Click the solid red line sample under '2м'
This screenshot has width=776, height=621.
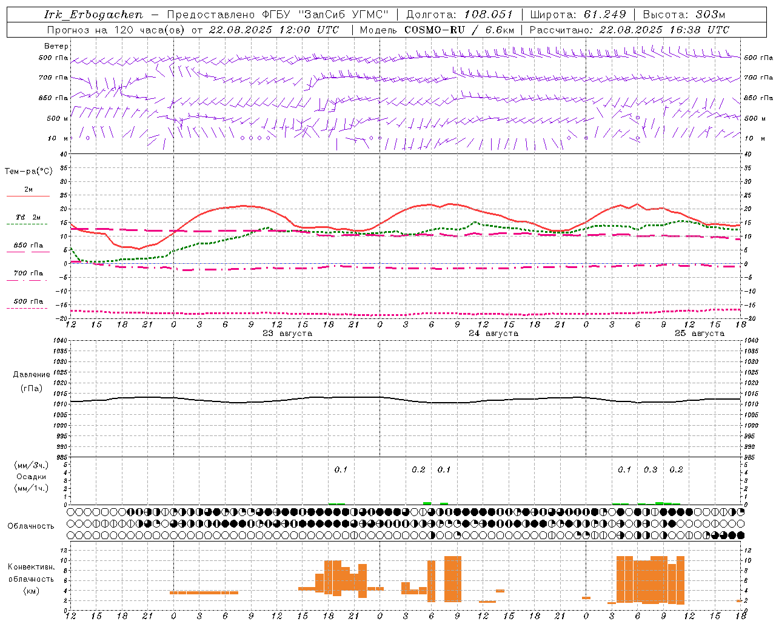(28, 196)
